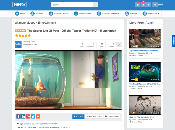Open Japanese Street Food video title link
Viewport: 175px width, 130px height.
pyautogui.click(x=145, y=51)
